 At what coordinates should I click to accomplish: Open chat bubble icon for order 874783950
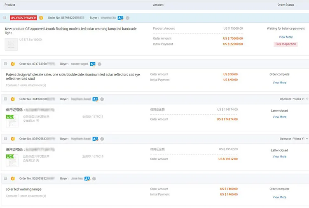(100, 64)
